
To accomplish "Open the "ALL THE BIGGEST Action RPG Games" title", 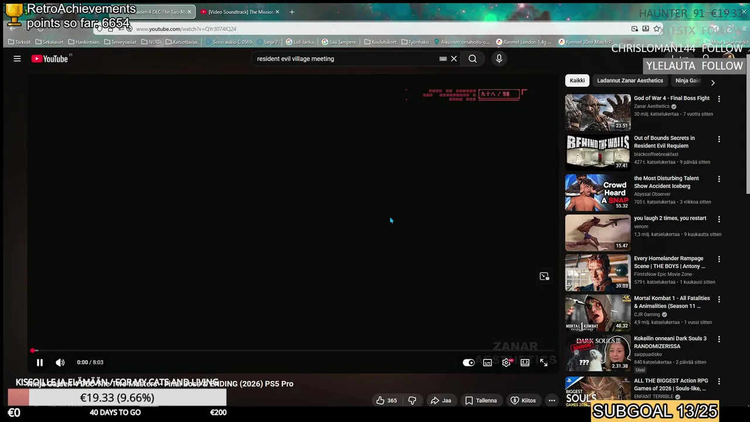I will pos(670,385).
